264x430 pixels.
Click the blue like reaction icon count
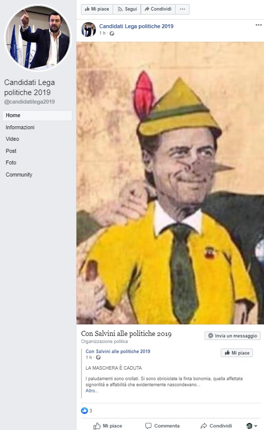(x=86, y=410)
